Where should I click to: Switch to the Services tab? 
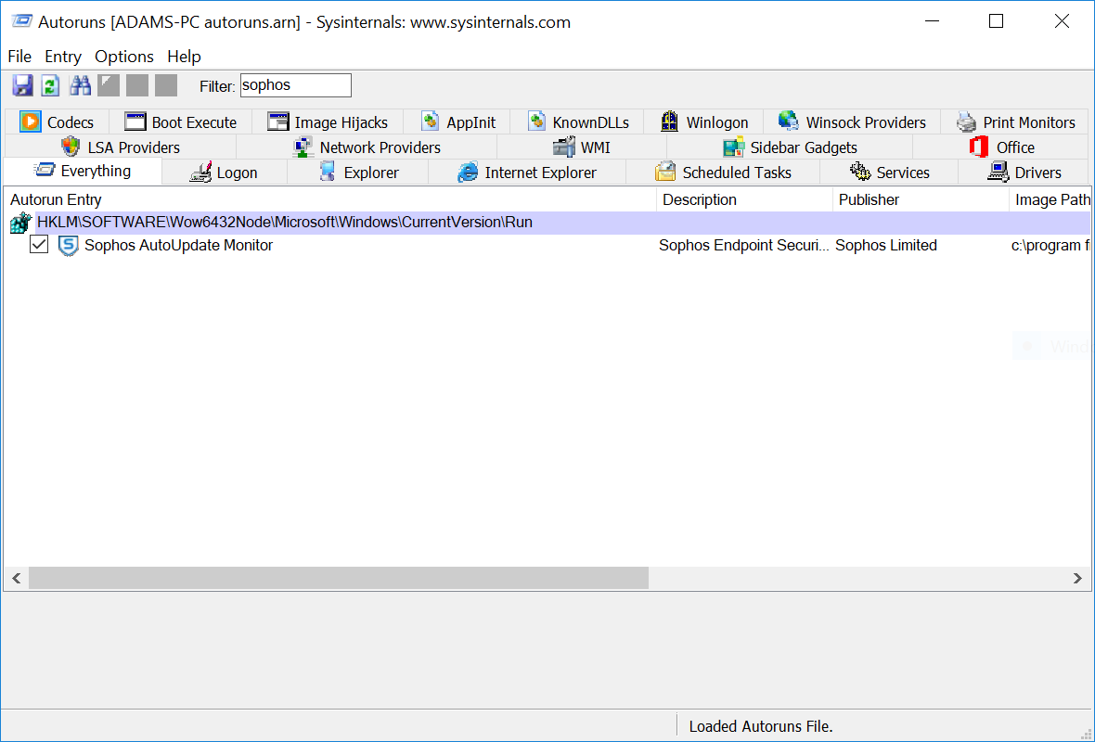tap(889, 173)
